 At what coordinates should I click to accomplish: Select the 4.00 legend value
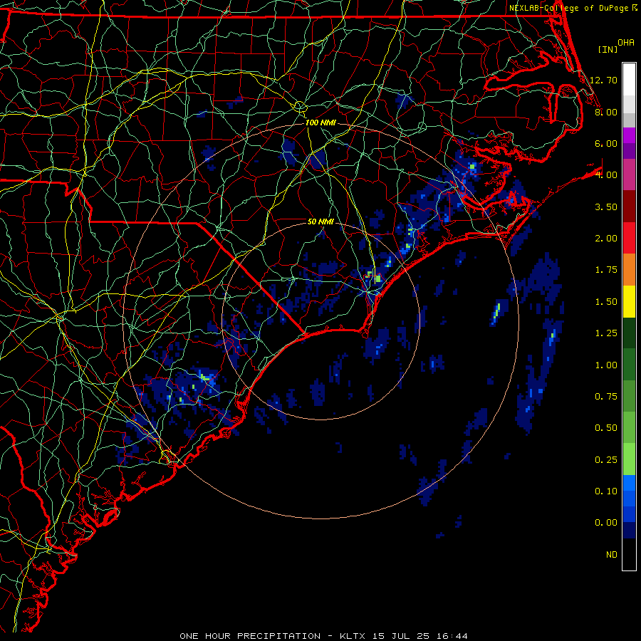tap(606, 175)
